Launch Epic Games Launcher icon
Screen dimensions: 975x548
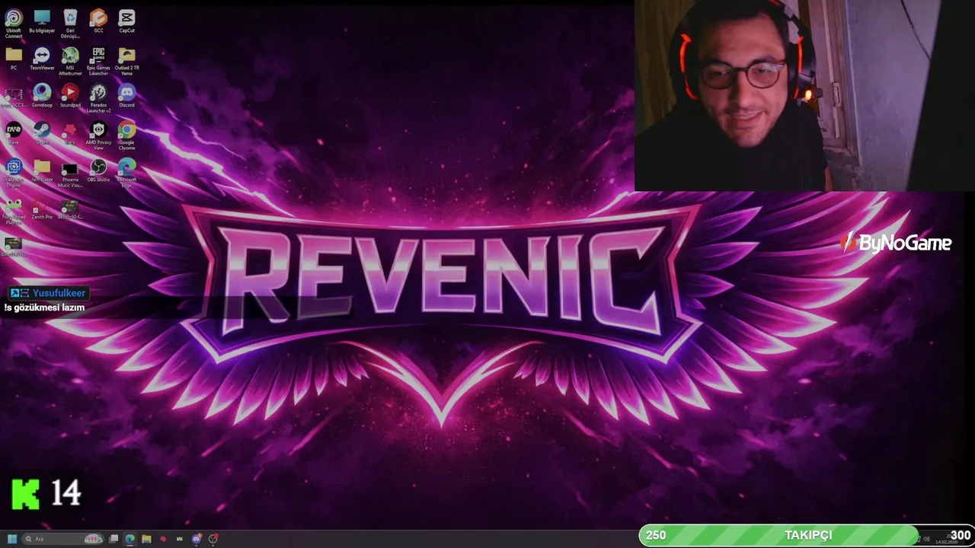(x=98, y=61)
